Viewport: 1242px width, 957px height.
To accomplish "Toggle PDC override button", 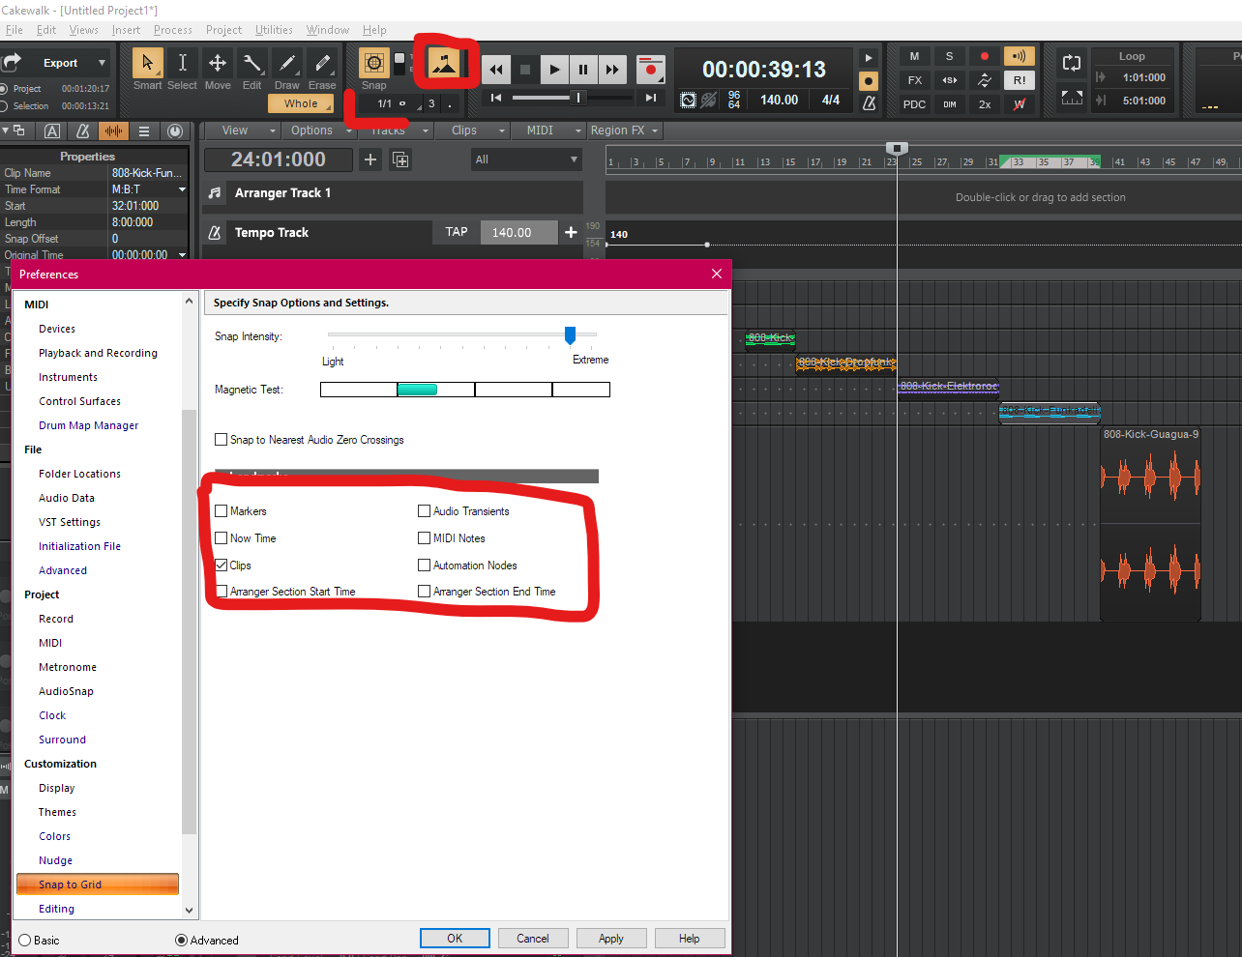I will coord(914,104).
